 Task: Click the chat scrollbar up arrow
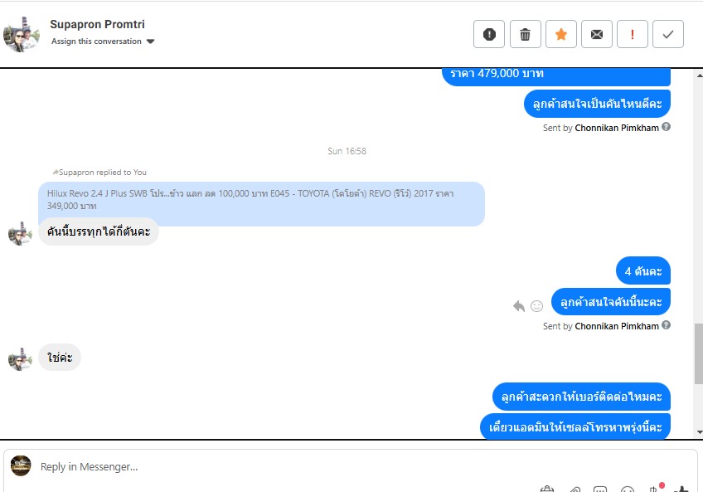[699, 76]
